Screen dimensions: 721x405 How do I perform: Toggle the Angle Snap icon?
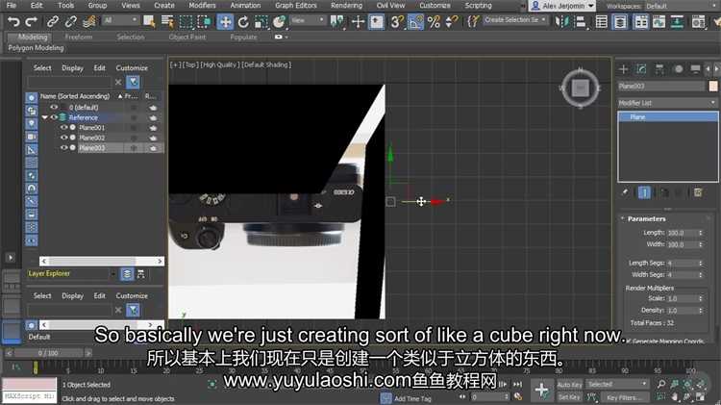point(414,20)
